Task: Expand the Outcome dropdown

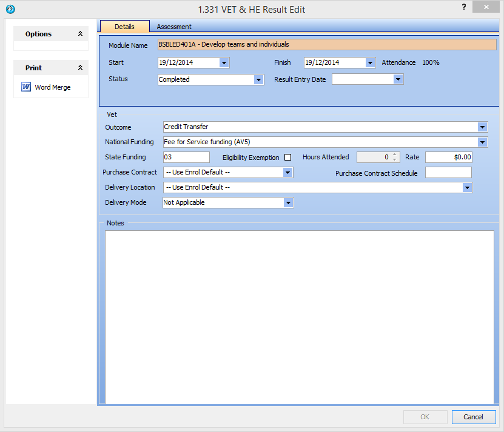Action: (x=482, y=127)
